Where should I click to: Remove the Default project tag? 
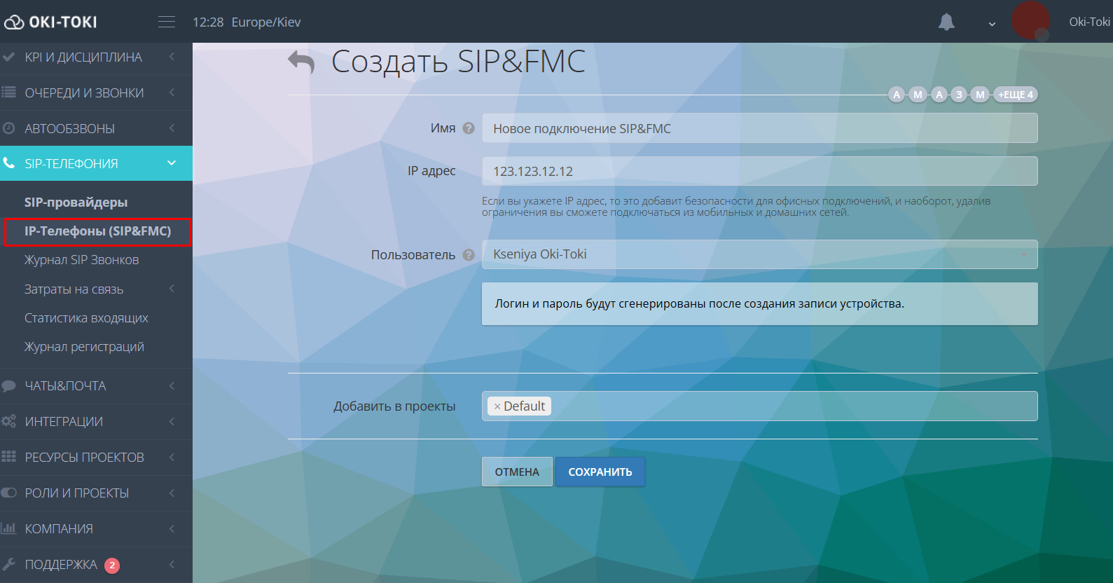pos(497,406)
